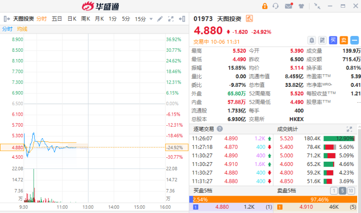Click the 12.90% volume bar for 5.520
Screen dimensions: 361x213
[x=339, y=139]
